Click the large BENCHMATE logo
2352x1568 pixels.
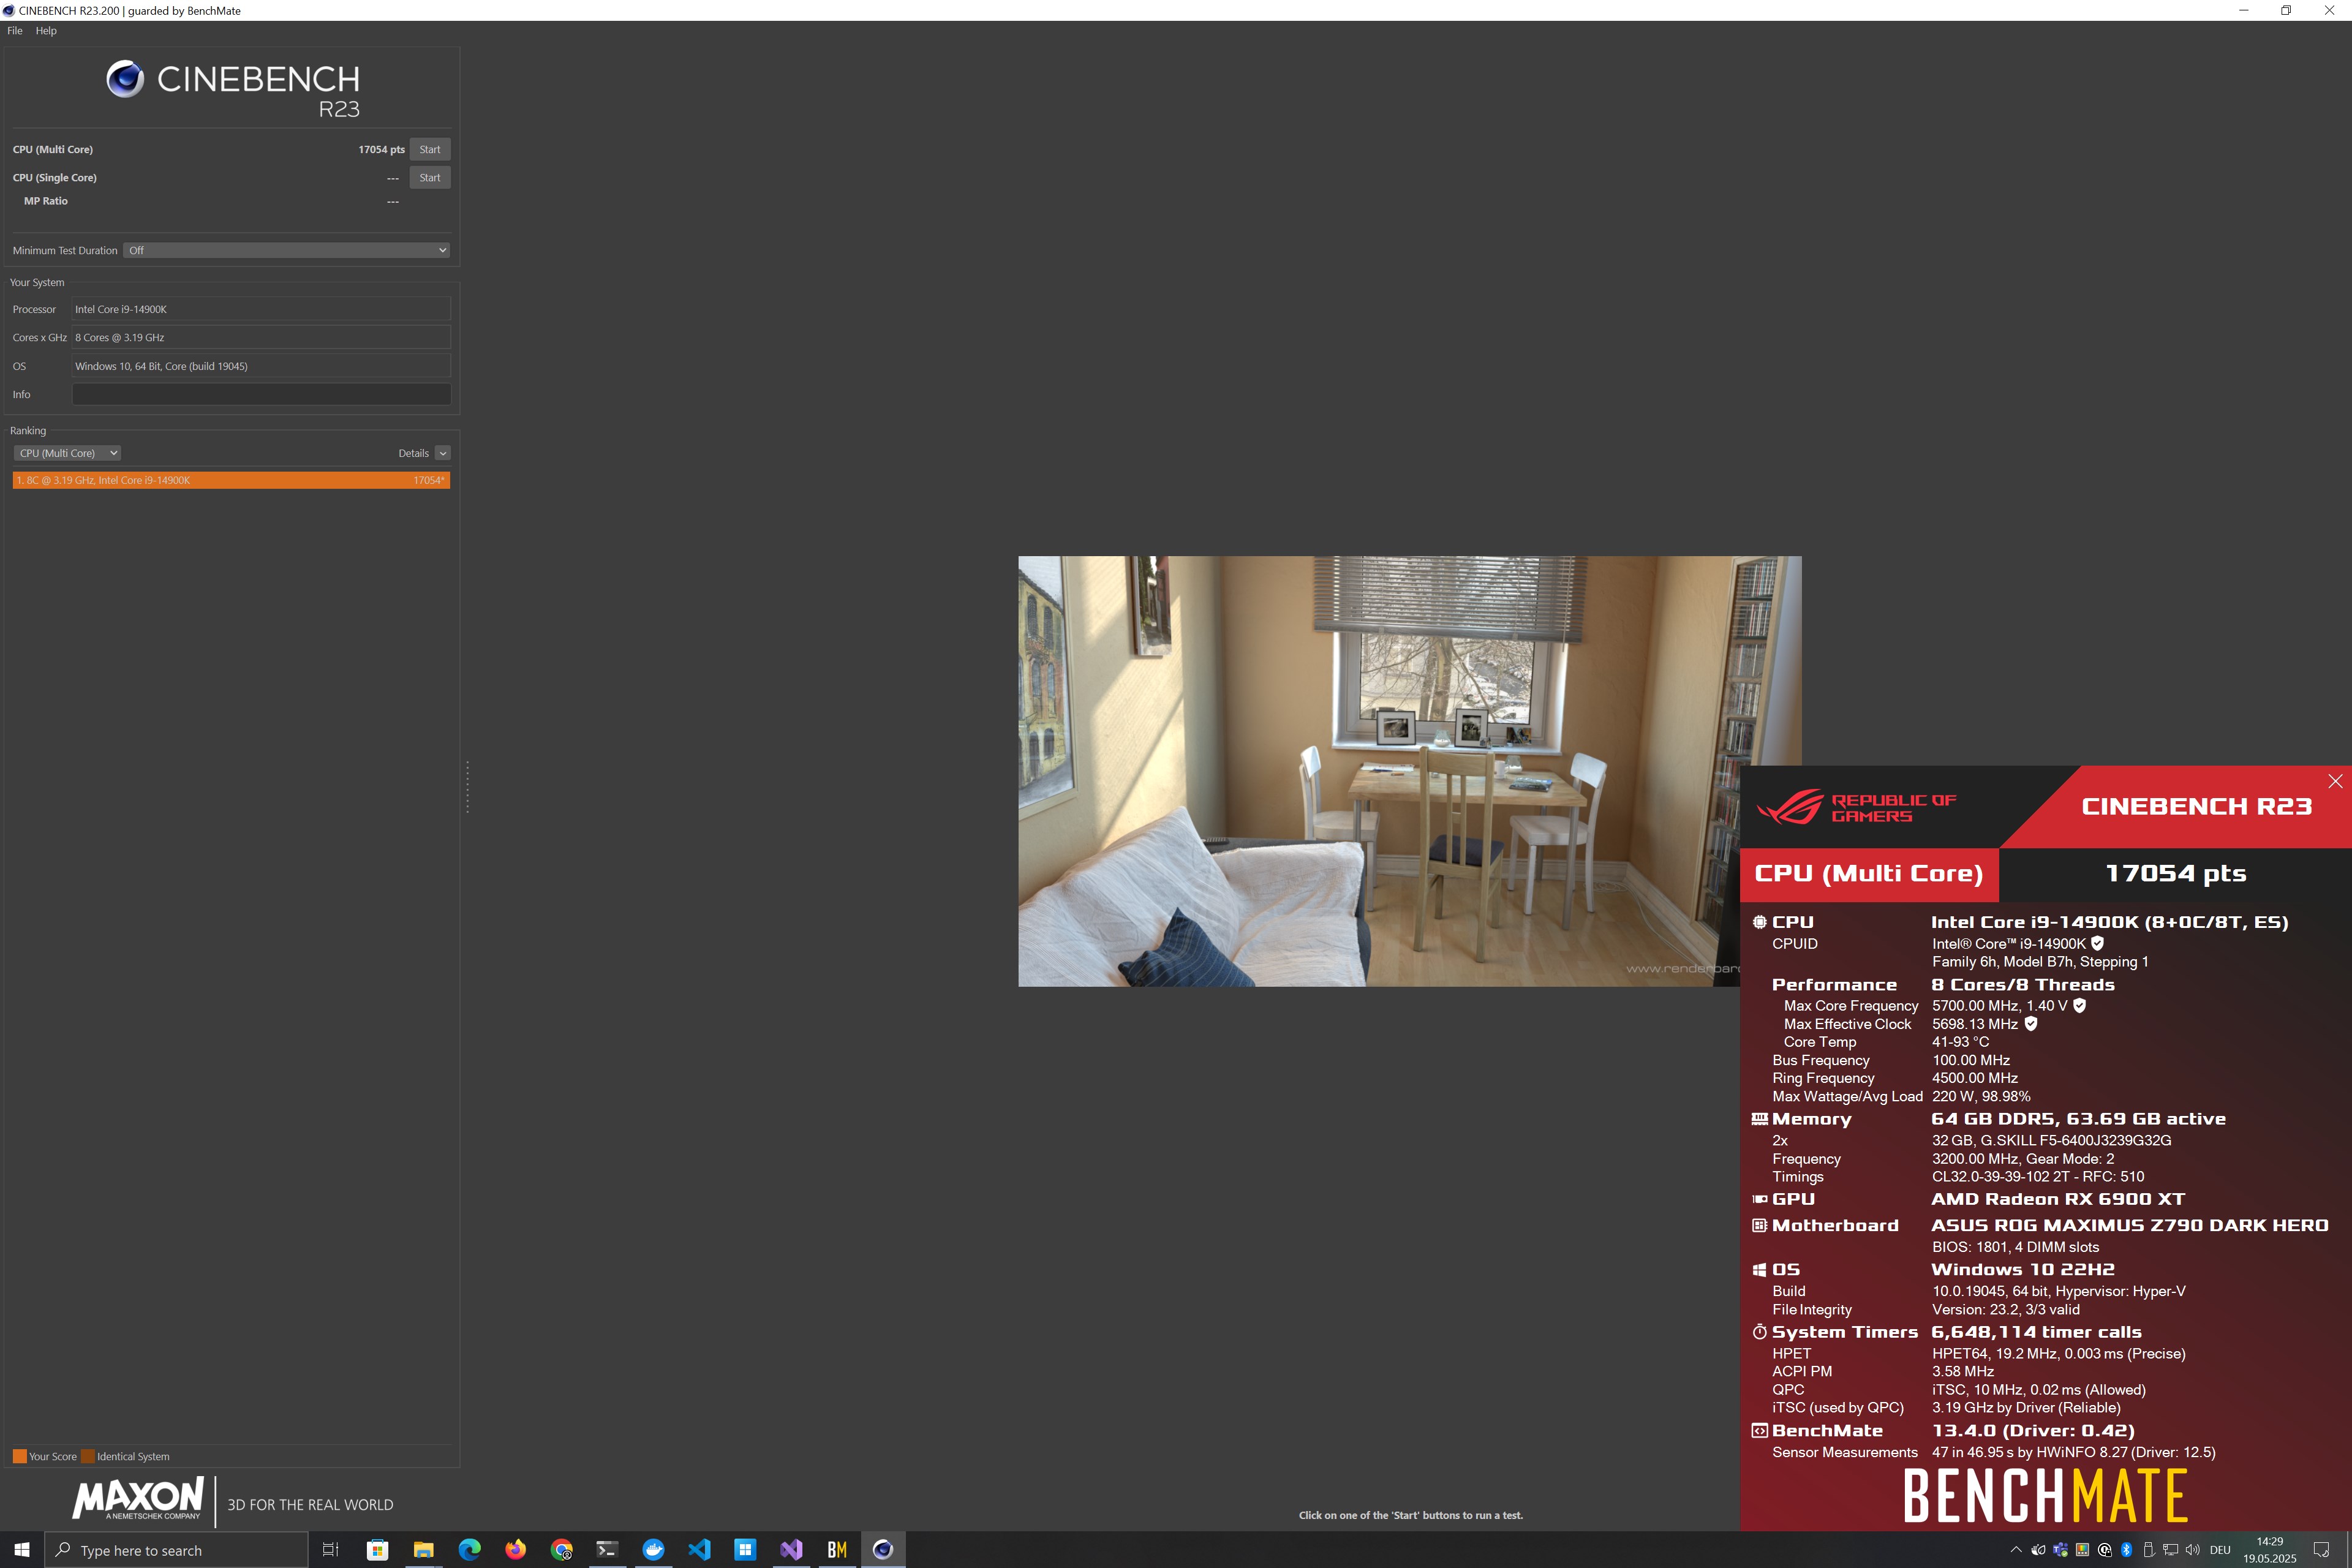pos(2045,1495)
